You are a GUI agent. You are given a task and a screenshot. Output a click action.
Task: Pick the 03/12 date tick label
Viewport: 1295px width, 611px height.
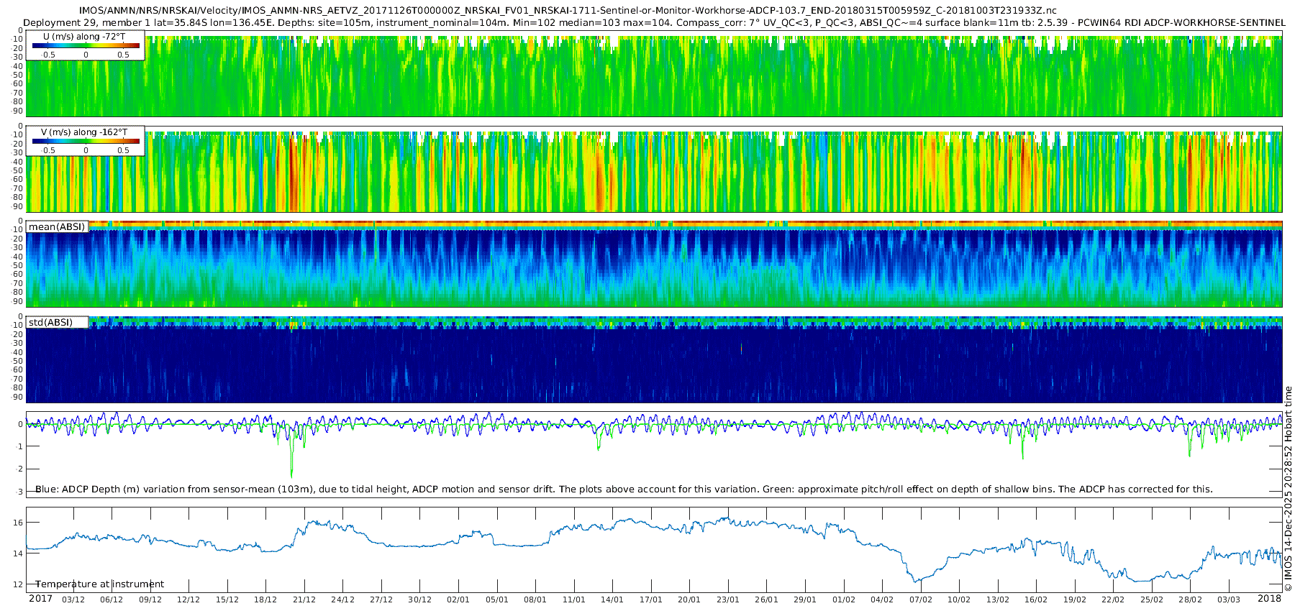[73, 599]
